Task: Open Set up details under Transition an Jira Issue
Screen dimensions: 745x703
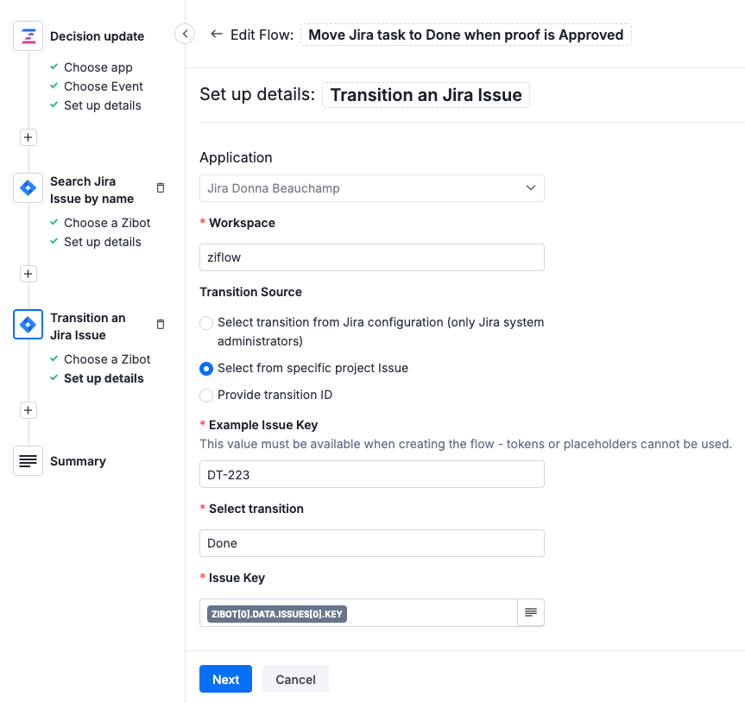Action: 101,378
